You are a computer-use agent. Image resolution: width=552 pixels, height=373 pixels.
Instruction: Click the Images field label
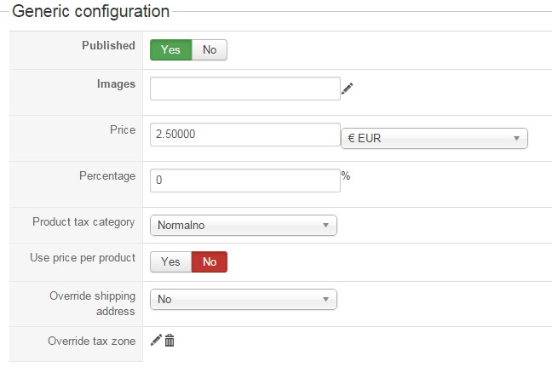[116, 83]
